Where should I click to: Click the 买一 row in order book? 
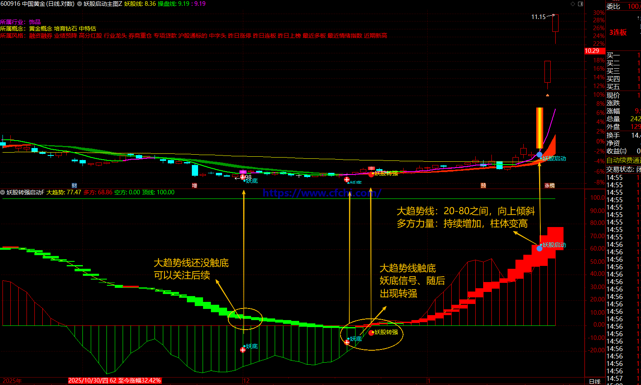click(624, 55)
